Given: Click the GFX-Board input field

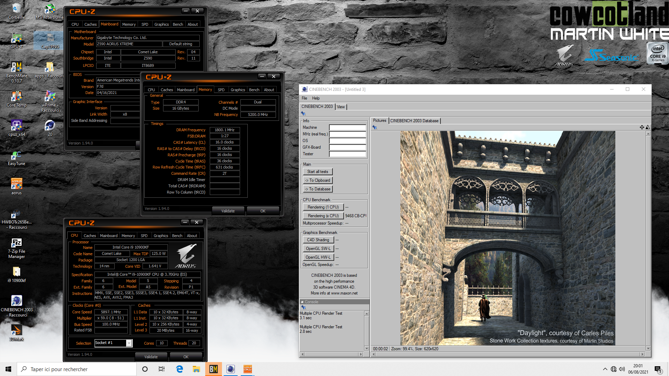Looking at the screenshot, I should [x=347, y=147].
